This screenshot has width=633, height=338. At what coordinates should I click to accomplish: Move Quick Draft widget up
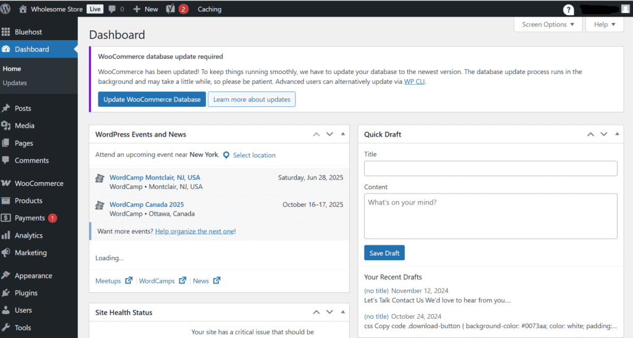point(590,134)
